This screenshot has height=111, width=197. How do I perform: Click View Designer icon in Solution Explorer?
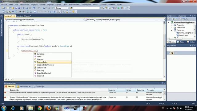pos(183,19)
